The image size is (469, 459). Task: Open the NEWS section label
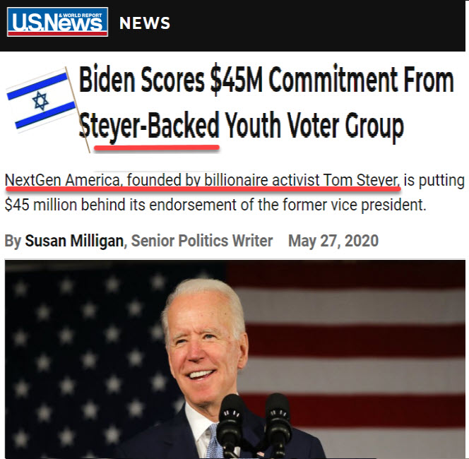pos(145,23)
